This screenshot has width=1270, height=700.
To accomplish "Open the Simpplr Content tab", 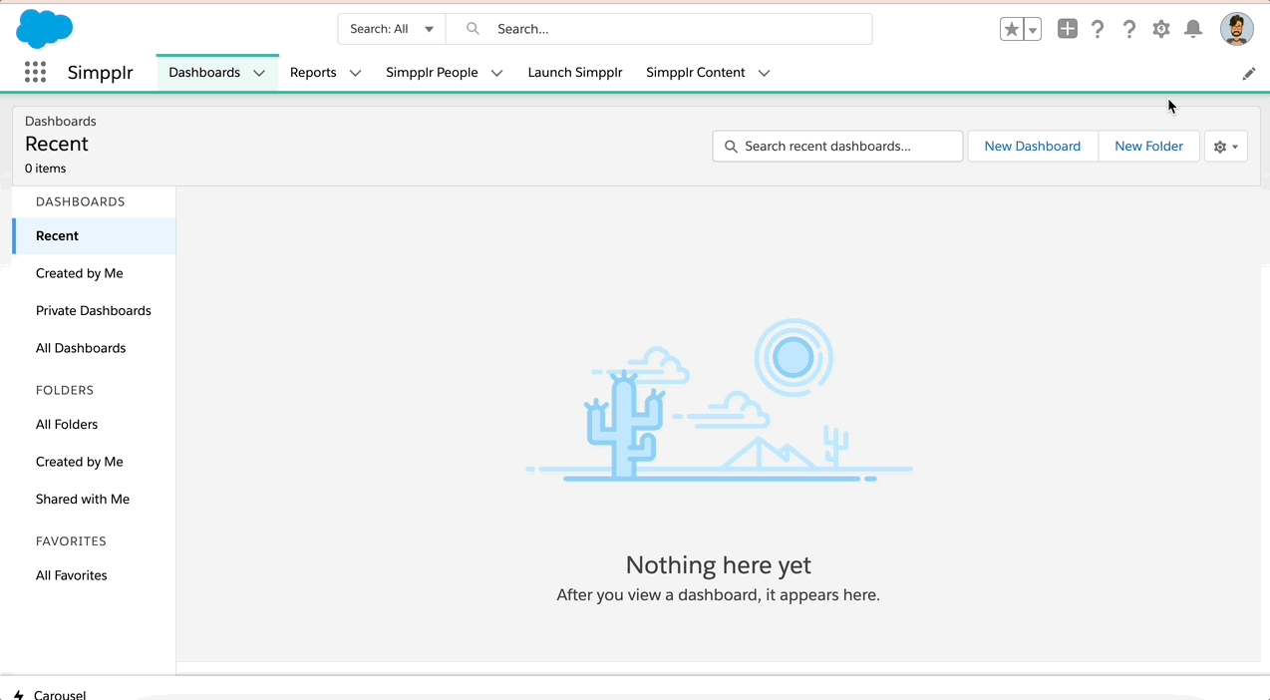I will (x=696, y=73).
